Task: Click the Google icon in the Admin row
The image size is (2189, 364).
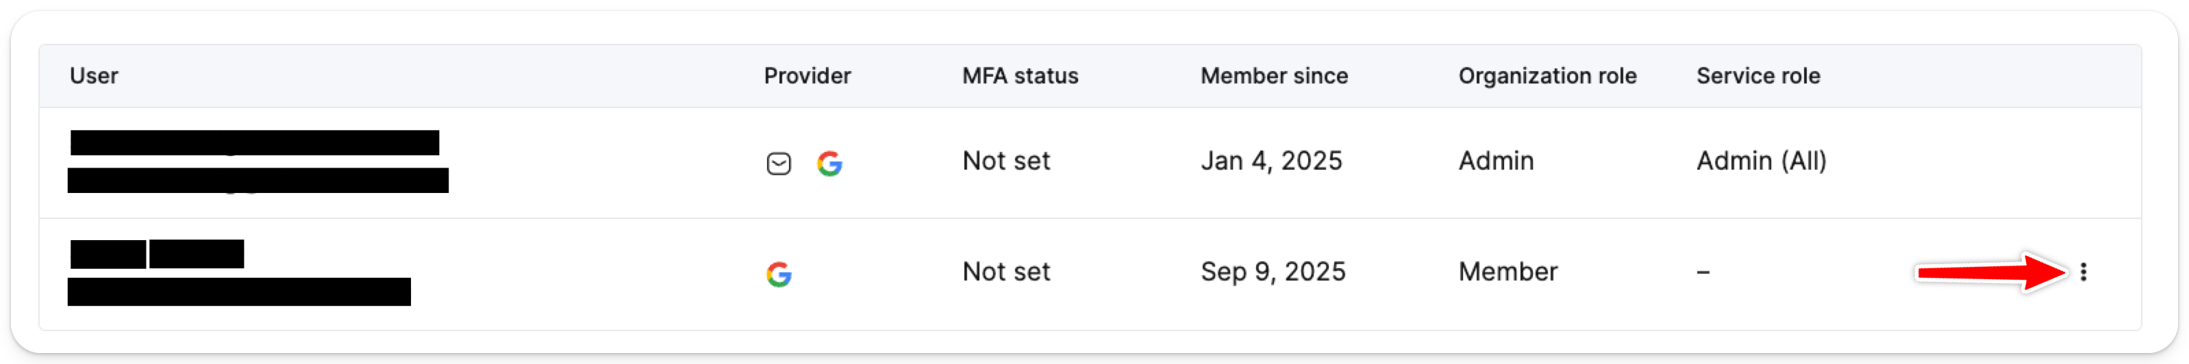Action: click(829, 163)
